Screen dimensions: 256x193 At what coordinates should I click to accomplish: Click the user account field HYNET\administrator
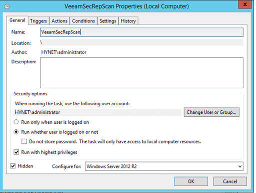point(97,112)
